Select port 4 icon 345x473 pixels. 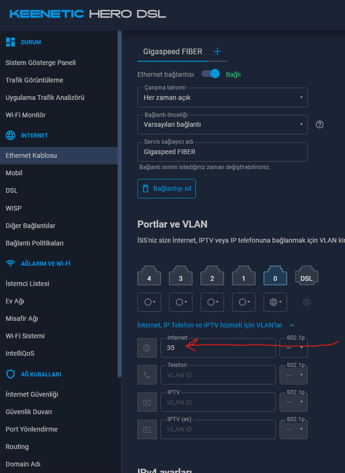[149, 276]
